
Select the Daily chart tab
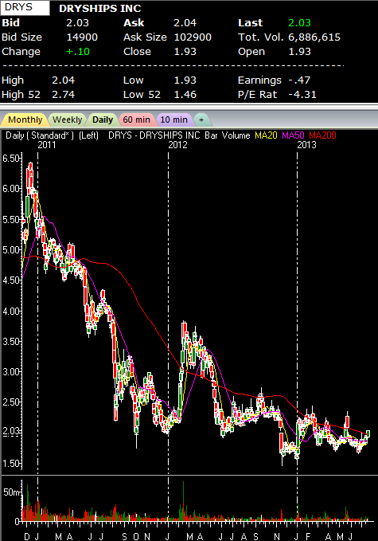103,120
